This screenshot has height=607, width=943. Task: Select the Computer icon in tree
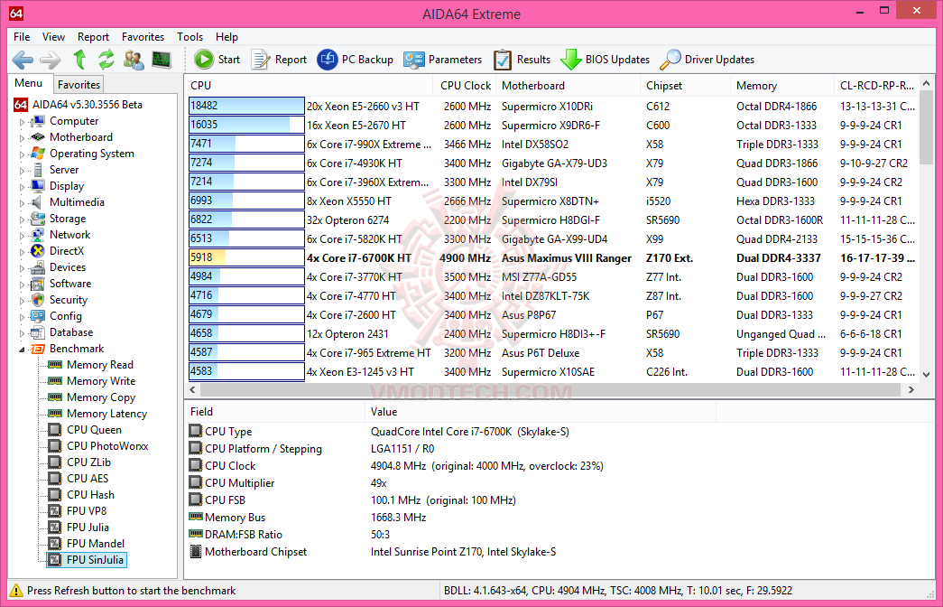(38, 122)
